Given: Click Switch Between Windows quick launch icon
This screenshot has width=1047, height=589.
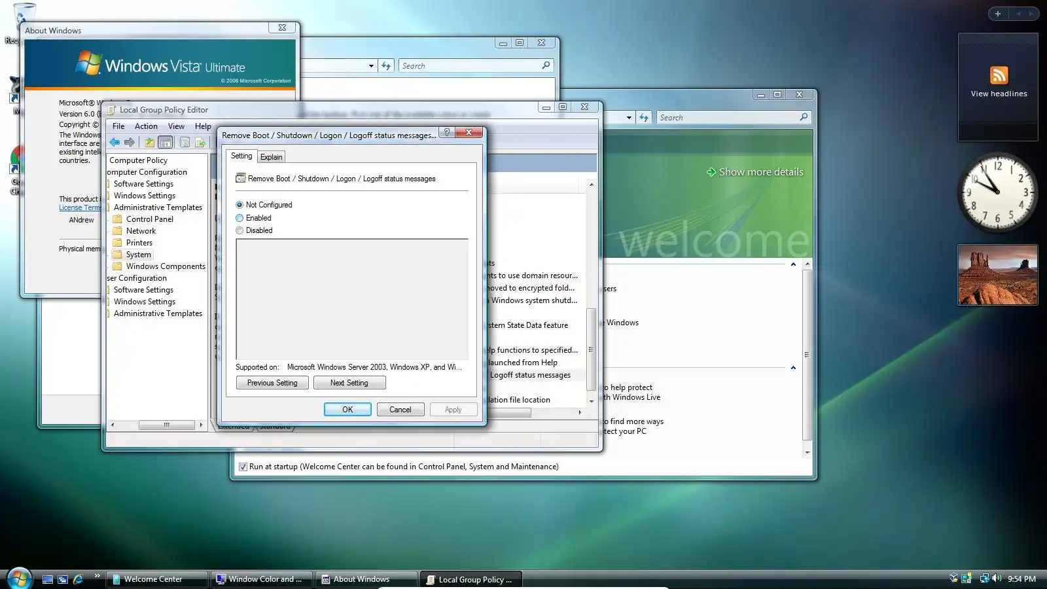Looking at the screenshot, I should tap(63, 579).
